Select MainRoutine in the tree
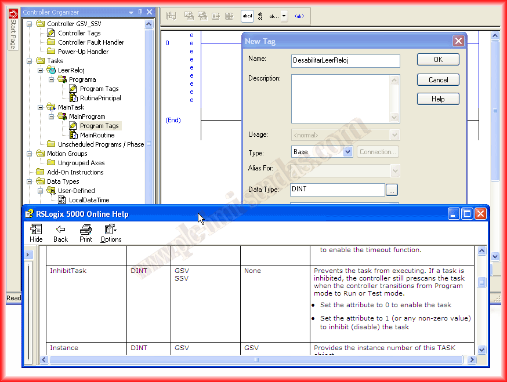The height and width of the screenshot is (382, 507). [x=97, y=135]
